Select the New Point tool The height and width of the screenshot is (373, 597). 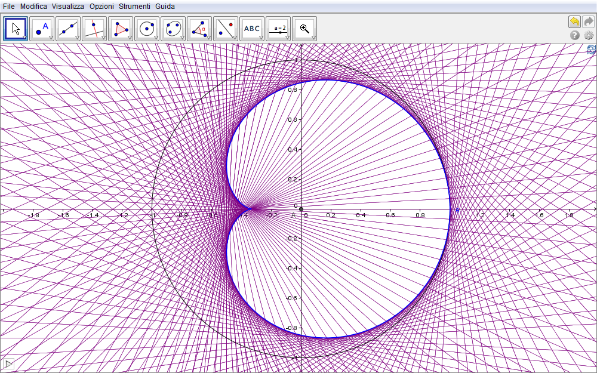pyautogui.click(x=42, y=29)
